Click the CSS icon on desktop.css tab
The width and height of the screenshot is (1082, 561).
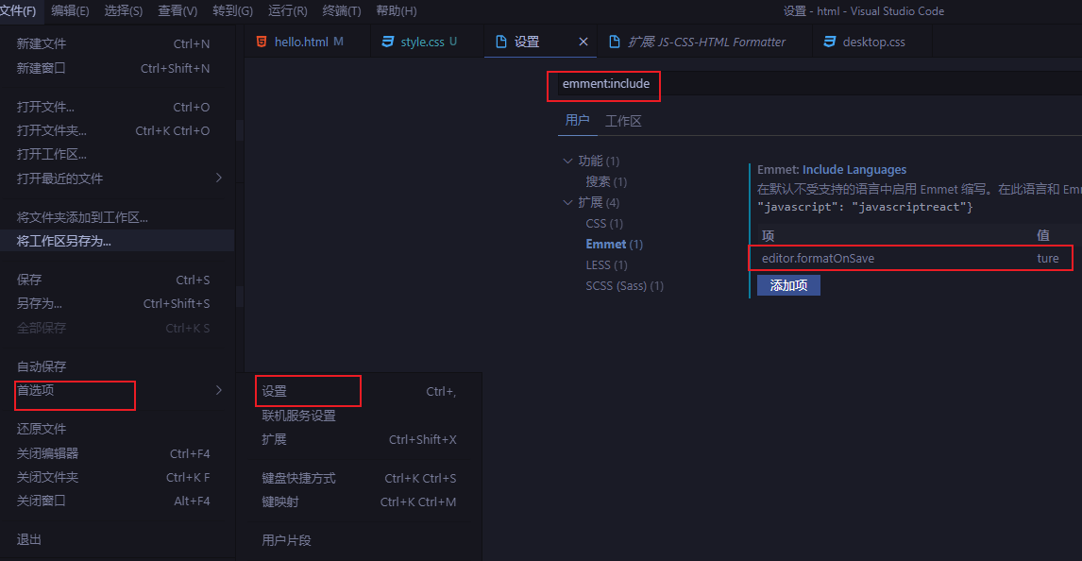click(830, 42)
